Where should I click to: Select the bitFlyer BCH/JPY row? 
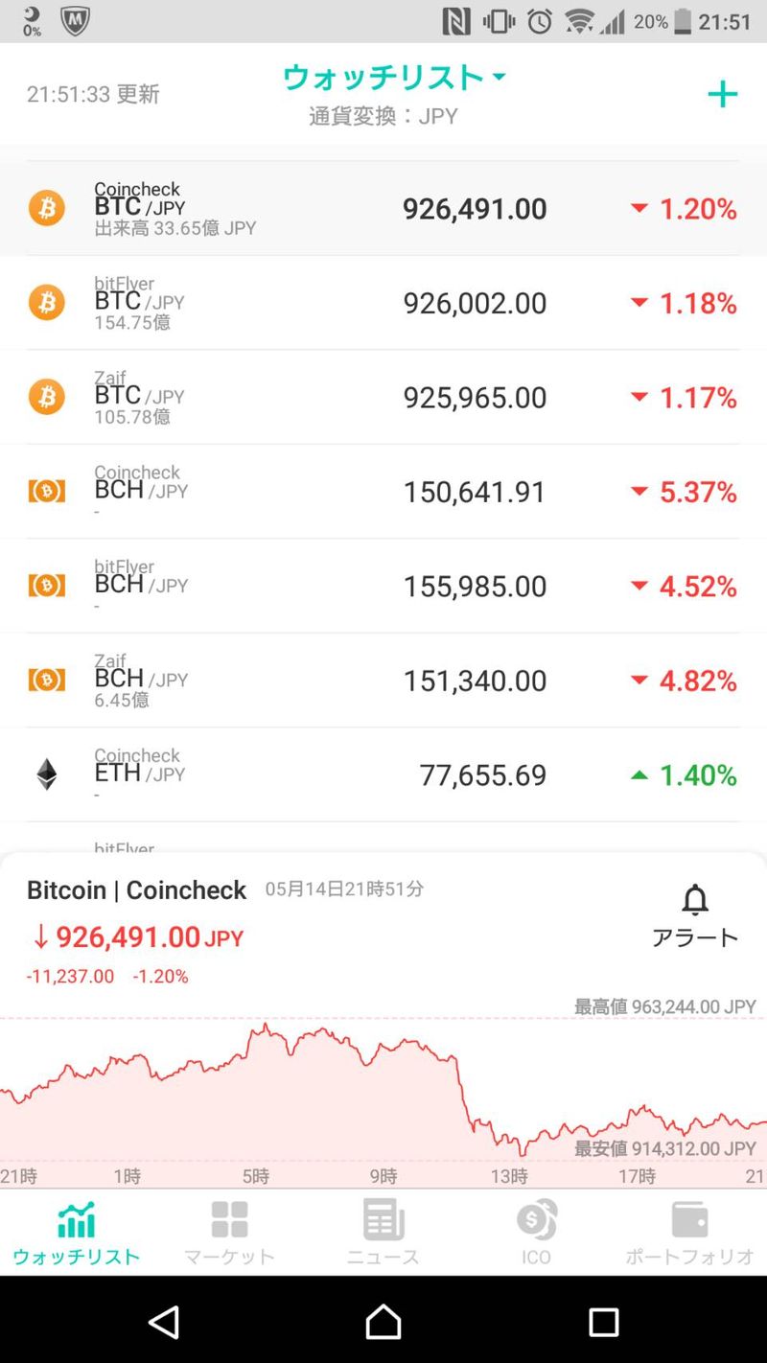[383, 586]
